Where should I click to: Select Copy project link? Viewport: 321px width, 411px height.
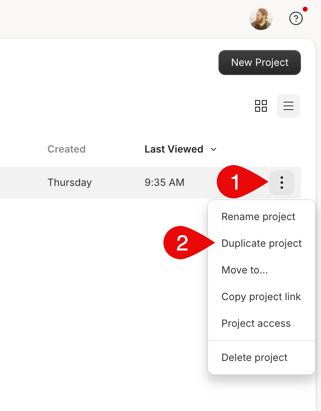[261, 297]
